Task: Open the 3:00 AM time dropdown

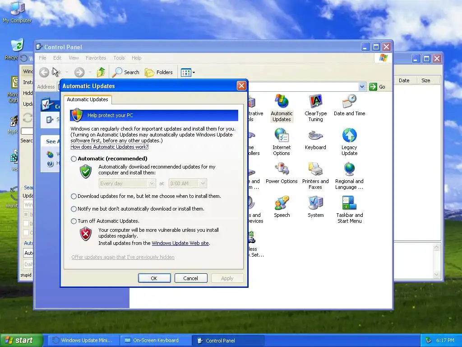Action: (188, 183)
